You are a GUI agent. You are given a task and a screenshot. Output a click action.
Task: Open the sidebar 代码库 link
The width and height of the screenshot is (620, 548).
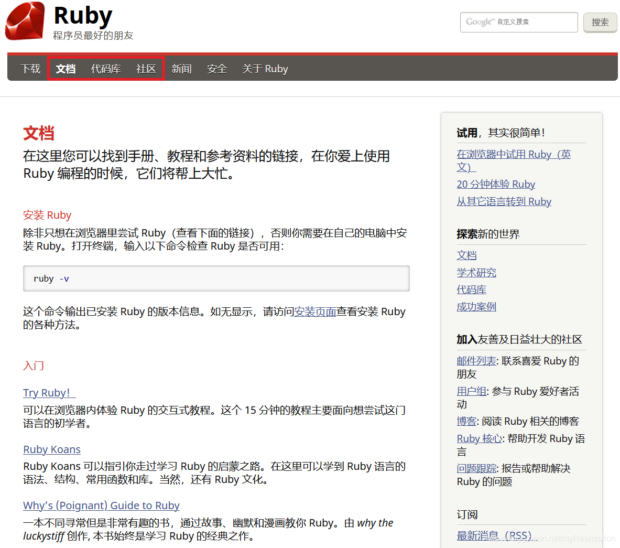pyautogui.click(x=471, y=289)
